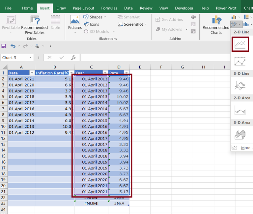Select cell A2 with 01 April 2021
This screenshot has height=214, width=253.
coord(21,79)
